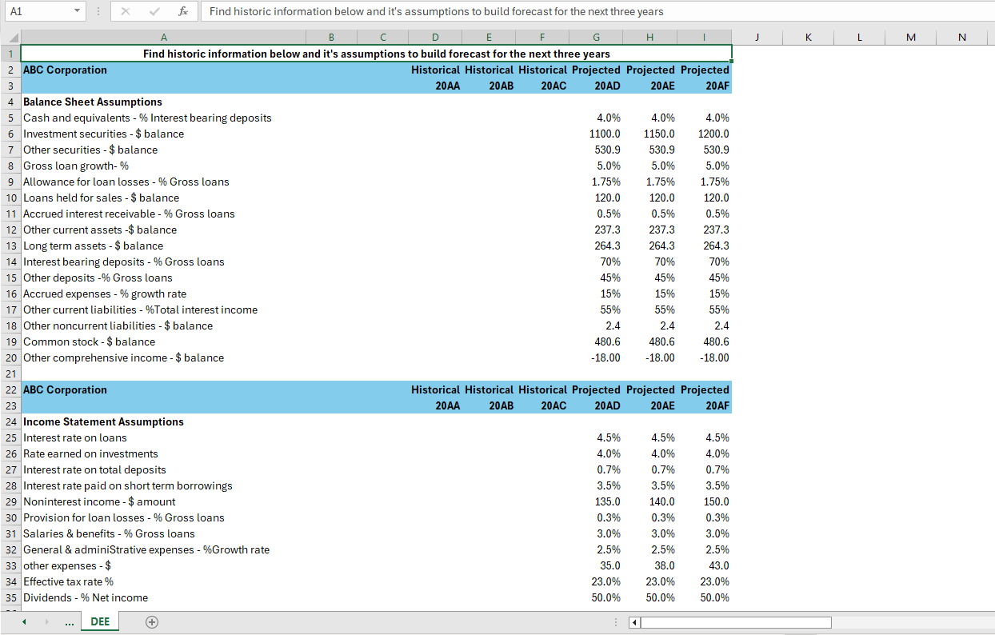Viewport: 995px width, 635px height.
Task: Click the 38.0 other expenses value
Action: pyautogui.click(x=665, y=565)
